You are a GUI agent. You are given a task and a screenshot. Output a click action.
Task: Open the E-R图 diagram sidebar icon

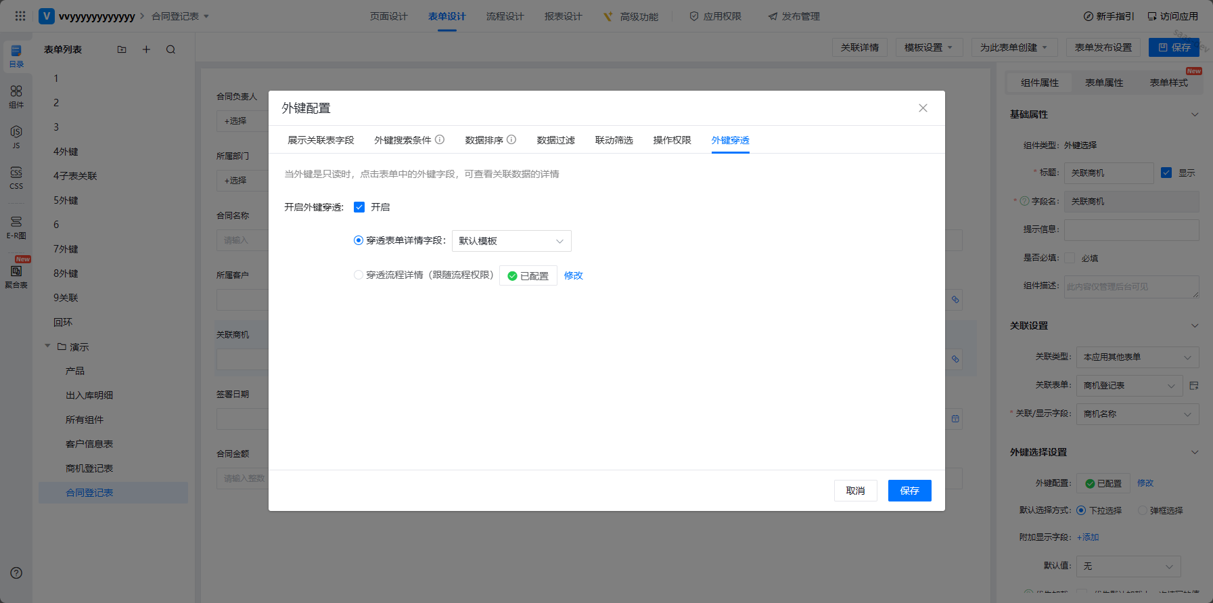tap(16, 227)
